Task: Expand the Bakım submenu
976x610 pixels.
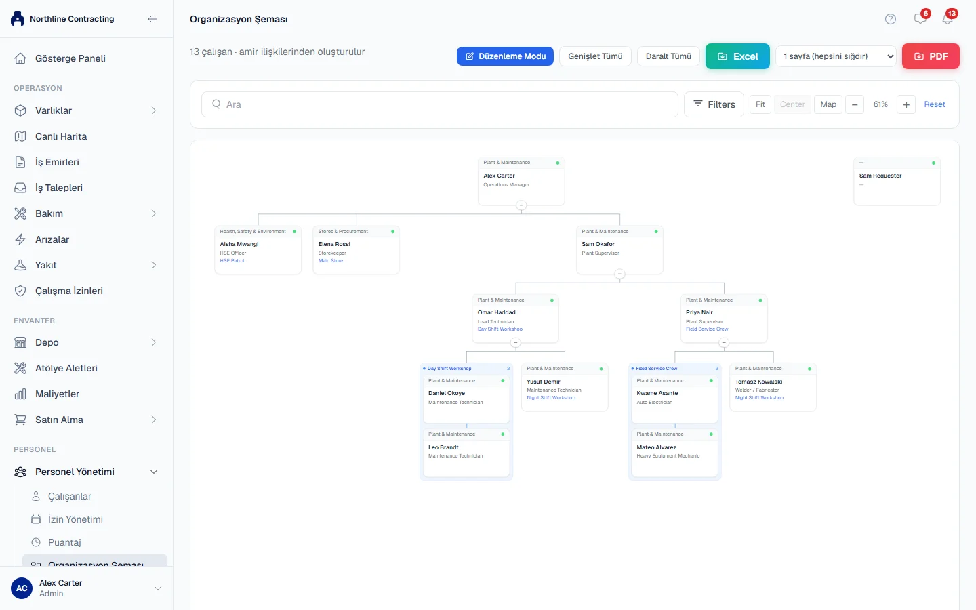Action: 154,213
